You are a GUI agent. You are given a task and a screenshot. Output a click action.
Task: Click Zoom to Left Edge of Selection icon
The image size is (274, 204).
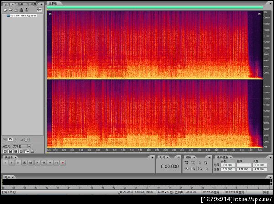[186, 168]
